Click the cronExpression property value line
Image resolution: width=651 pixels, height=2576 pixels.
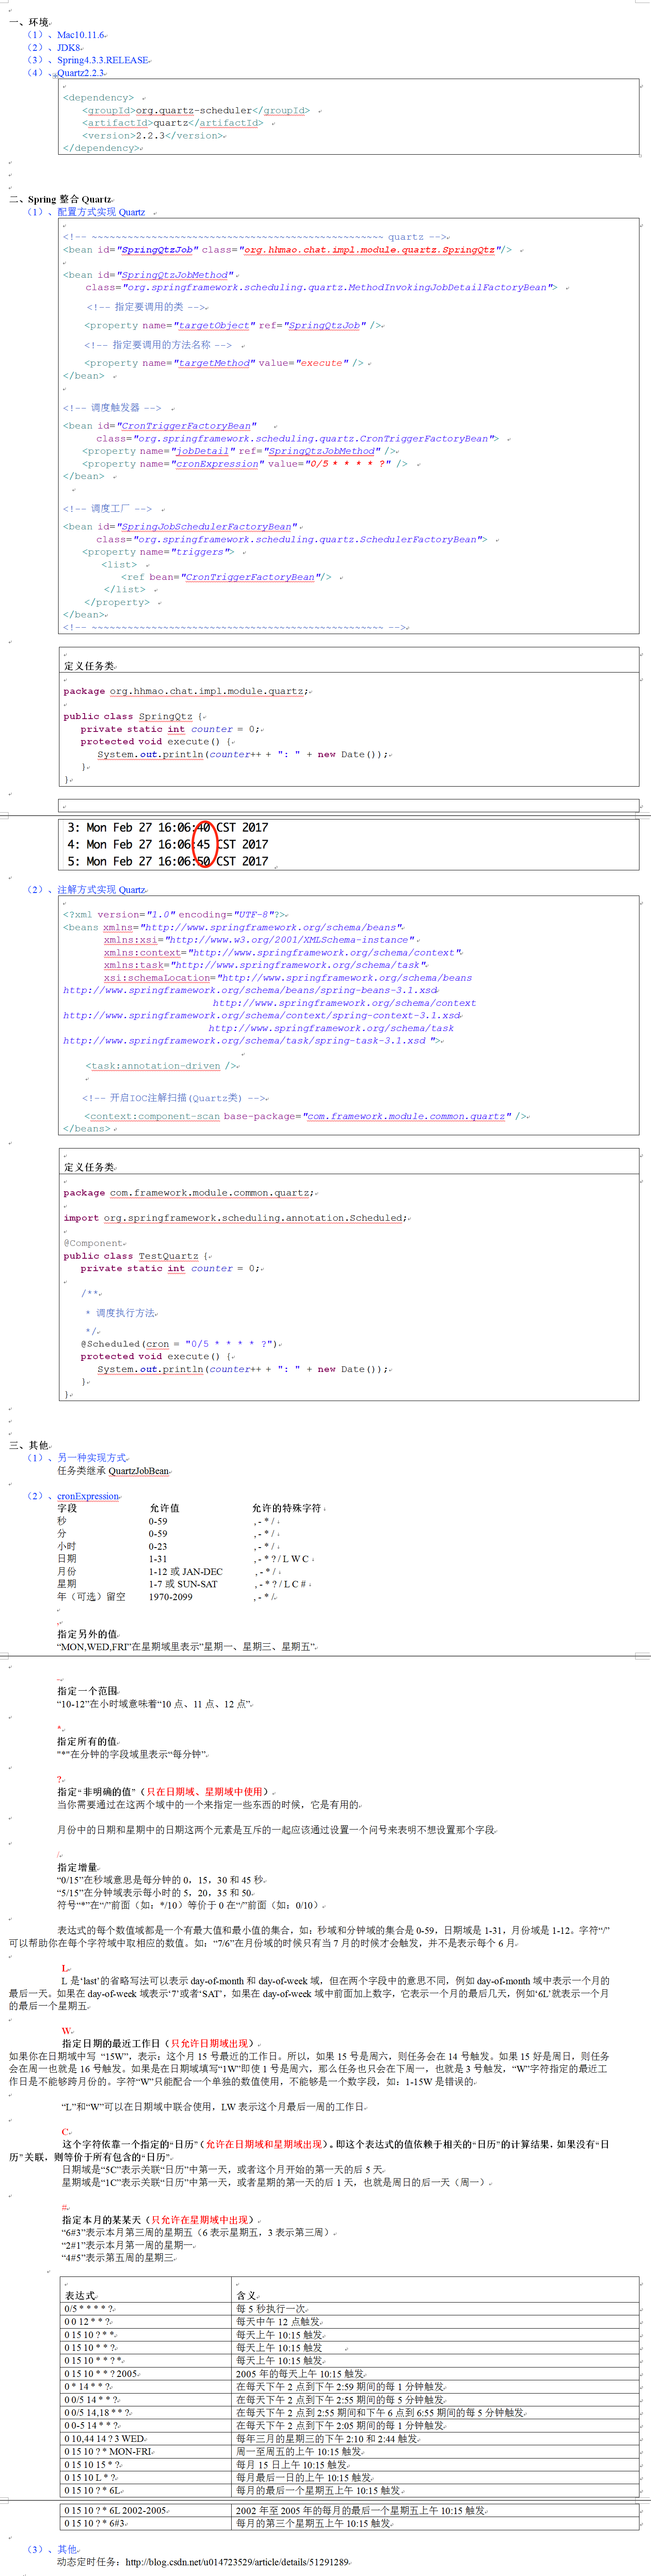[244, 464]
